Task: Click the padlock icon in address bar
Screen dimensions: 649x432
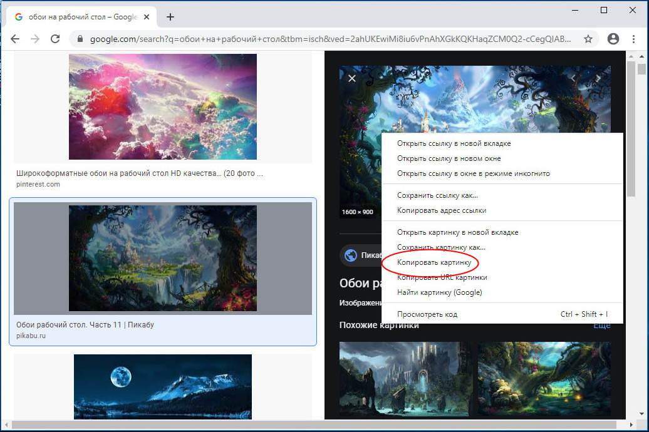Action: (80, 39)
